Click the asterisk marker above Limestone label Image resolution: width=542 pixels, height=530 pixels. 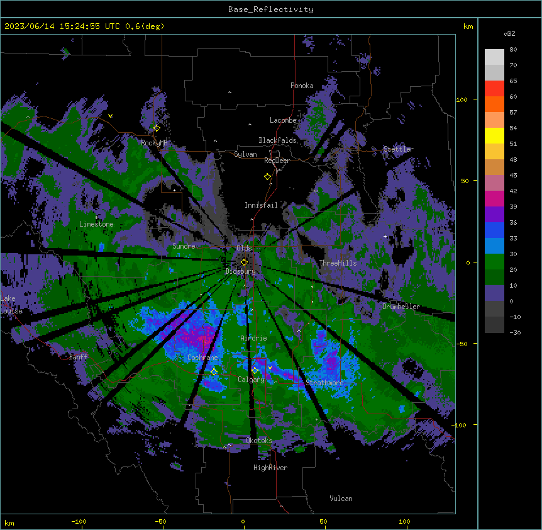tap(96, 218)
